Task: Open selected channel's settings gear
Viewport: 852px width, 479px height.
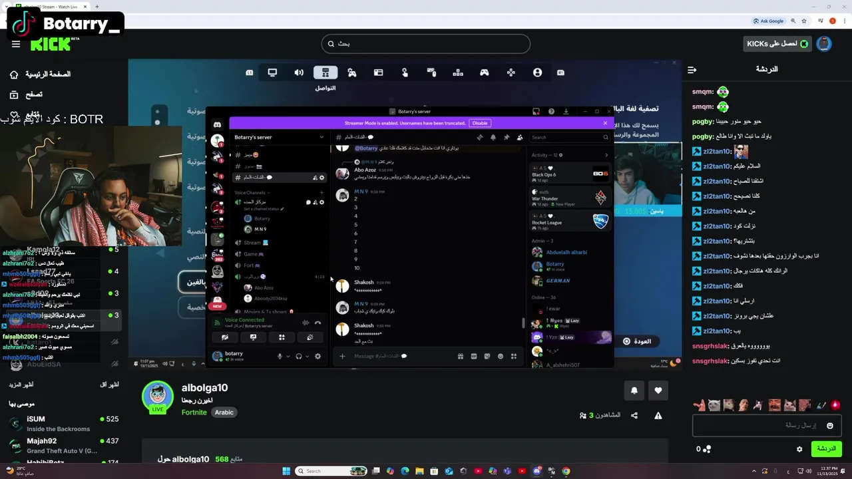Action: point(322,178)
